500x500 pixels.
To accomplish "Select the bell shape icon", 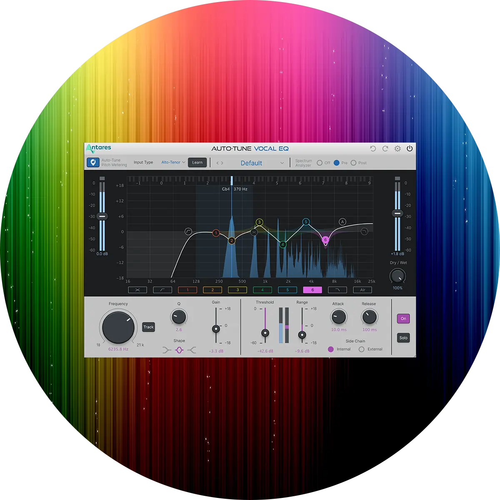I will [x=179, y=350].
